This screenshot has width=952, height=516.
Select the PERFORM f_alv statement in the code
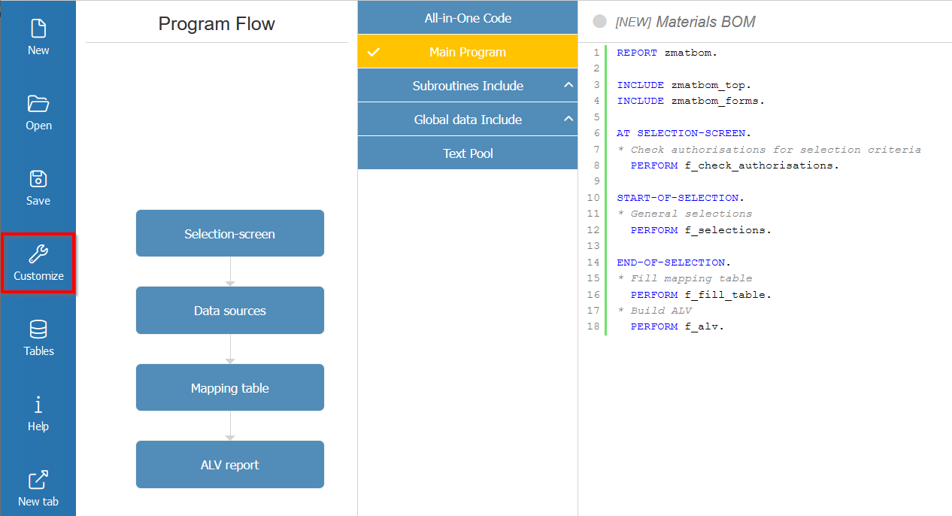pyautogui.click(x=678, y=326)
